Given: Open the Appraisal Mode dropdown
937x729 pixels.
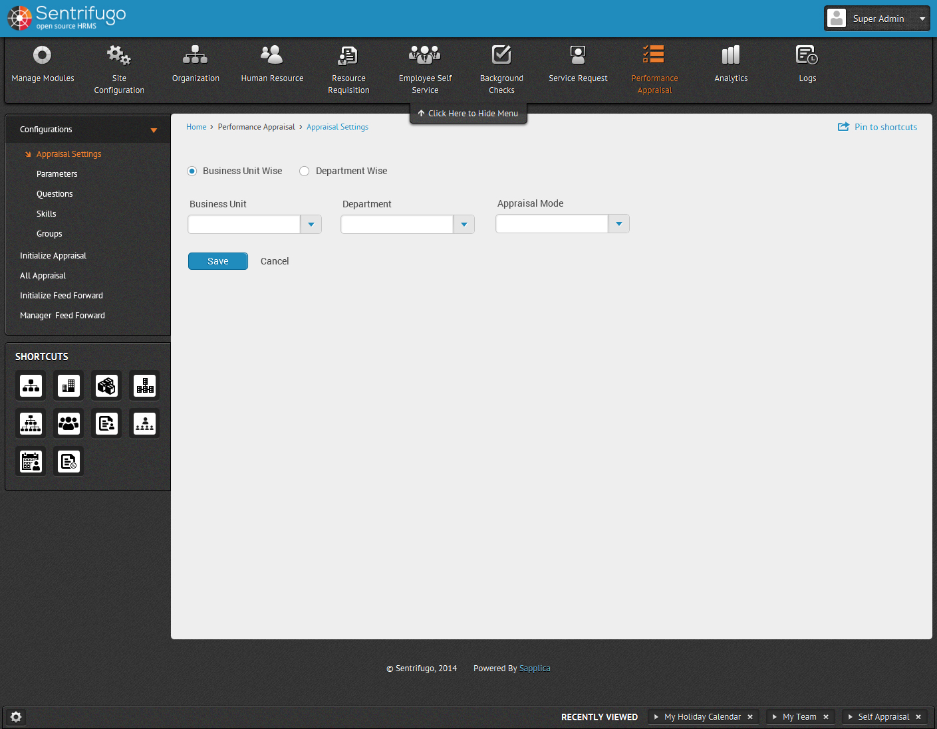Looking at the screenshot, I should click(x=618, y=224).
